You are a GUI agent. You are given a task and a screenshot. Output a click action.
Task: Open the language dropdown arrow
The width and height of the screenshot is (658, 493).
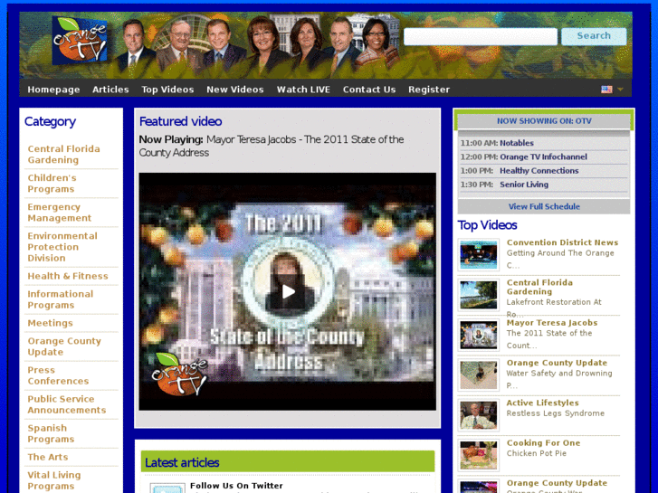coord(620,90)
